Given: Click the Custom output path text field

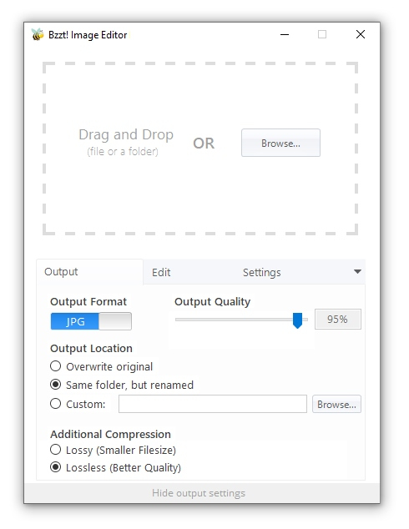Looking at the screenshot, I should (213, 404).
